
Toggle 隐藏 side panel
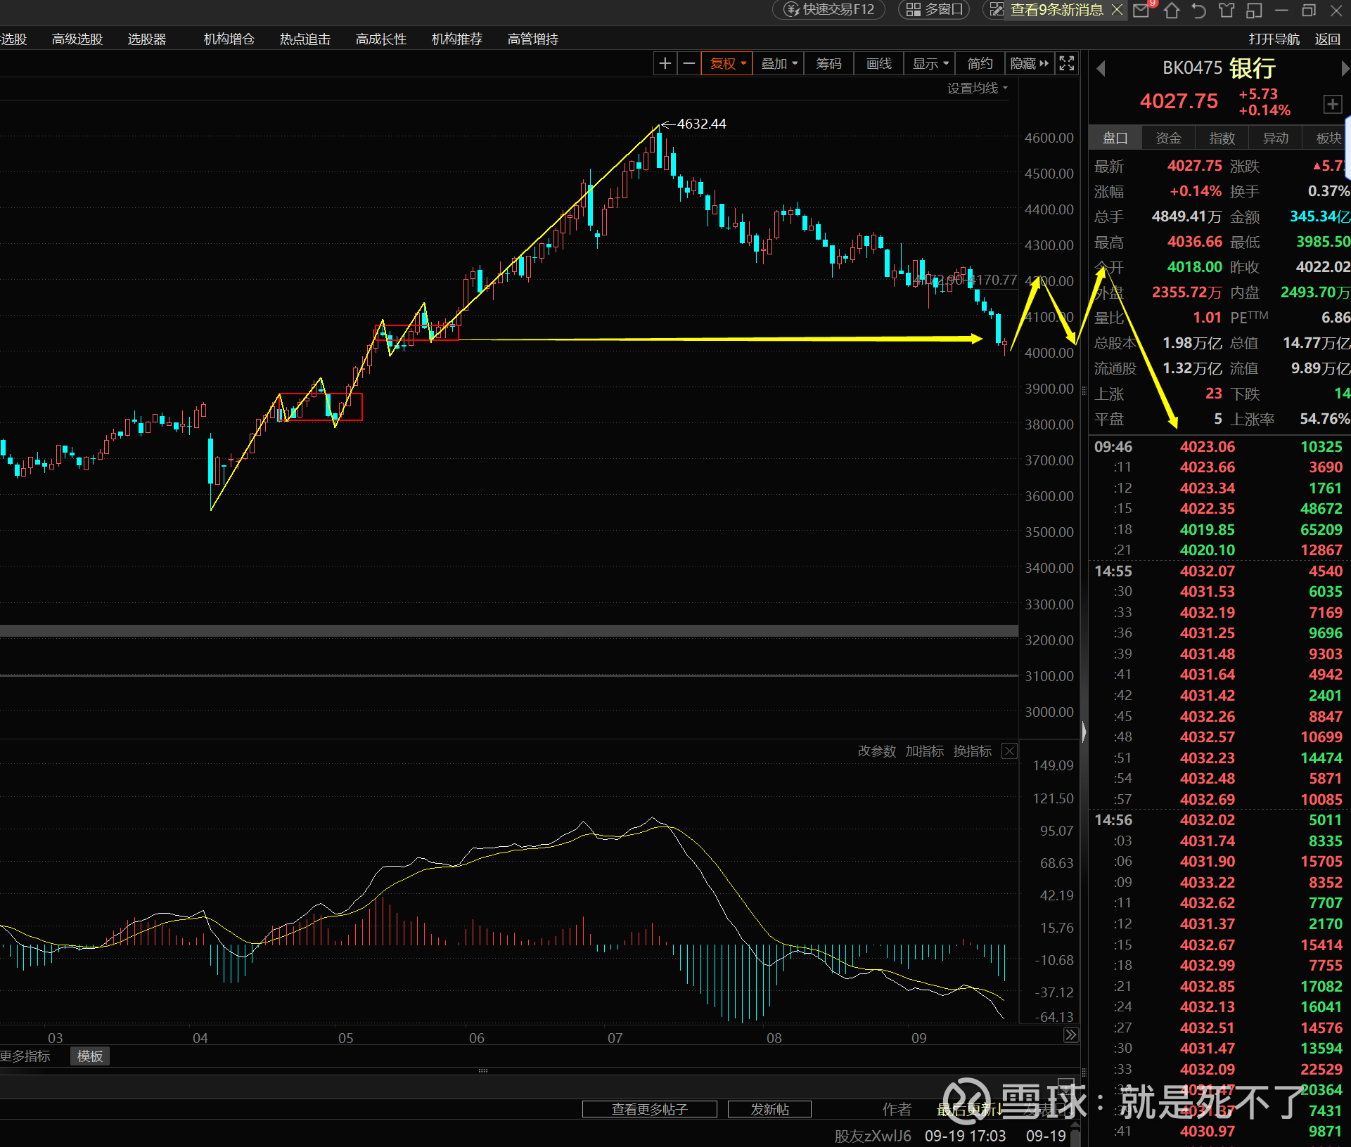click(x=1029, y=64)
